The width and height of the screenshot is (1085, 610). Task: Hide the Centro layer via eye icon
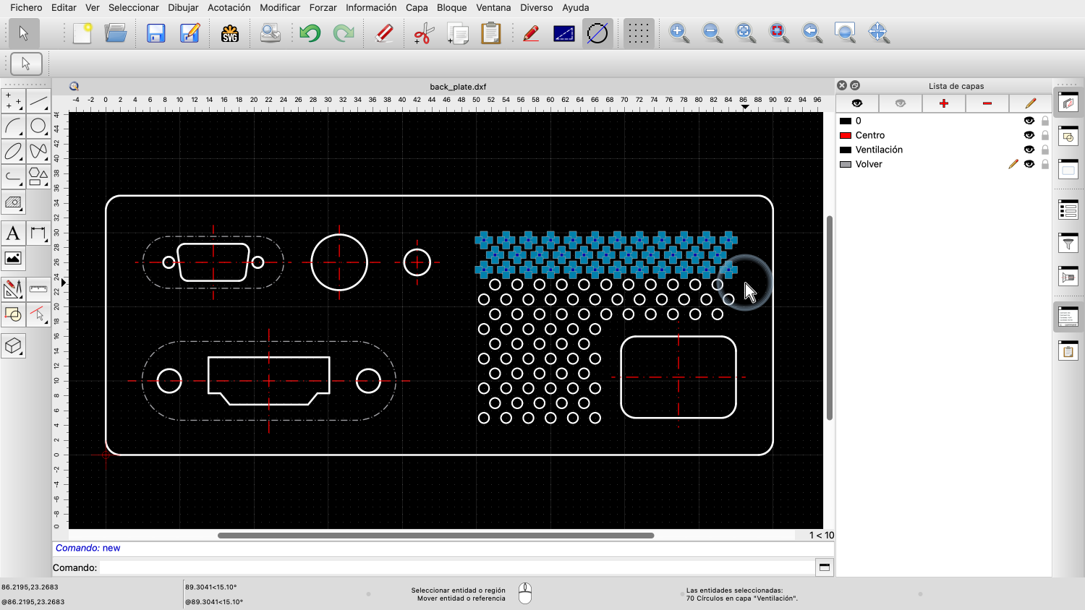tap(1029, 135)
